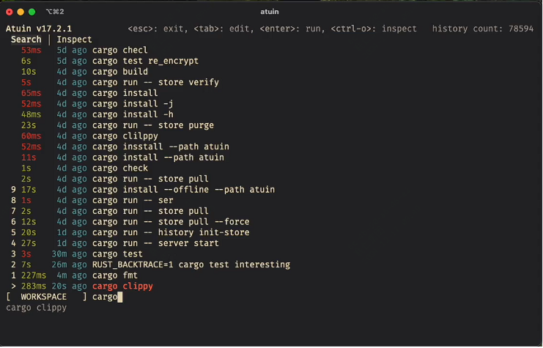Minimize the terminal with the yellow button

coord(21,12)
